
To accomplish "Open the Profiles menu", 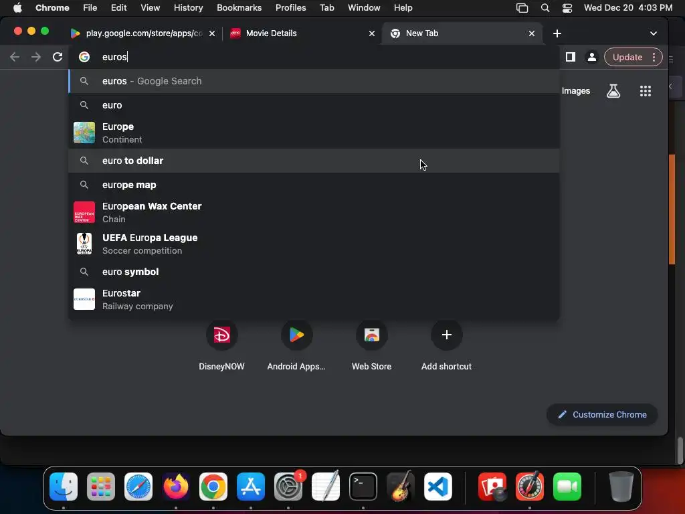I will 290,7.
